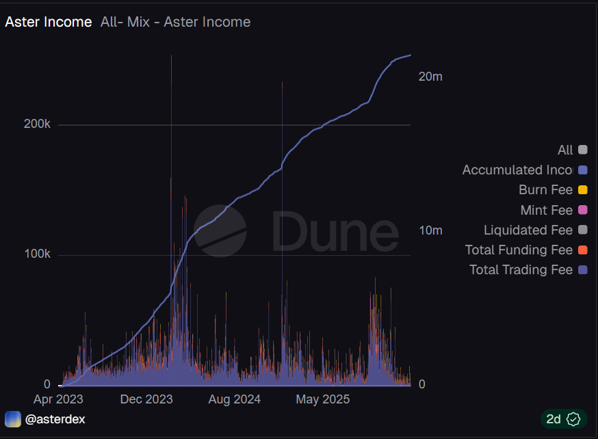
Task: Click the 20m label on the right axis
Action: pos(430,77)
